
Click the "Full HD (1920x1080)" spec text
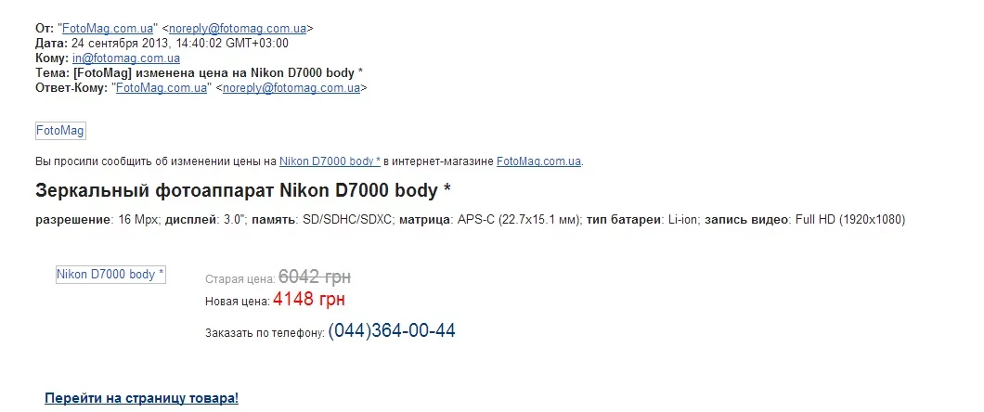coord(849,220)
